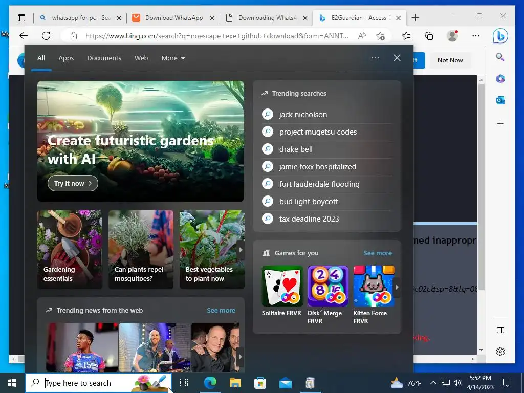The width and height of the screenshot is (524, 393).
Task: Open a new browser tab with plus
Action: (x=416, y=18)
